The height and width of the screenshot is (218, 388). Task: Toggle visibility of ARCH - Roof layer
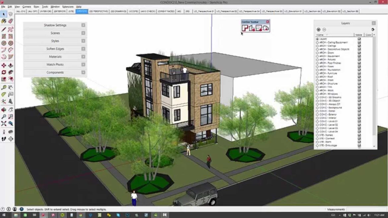(359, 77)
